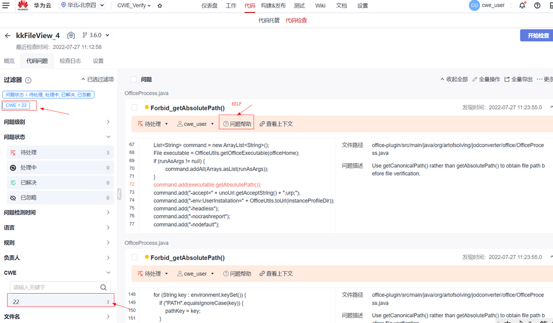Click the 问题状态 filter tag
The height and width of the screenshot is (323, 553).
(x=48, y=95)
